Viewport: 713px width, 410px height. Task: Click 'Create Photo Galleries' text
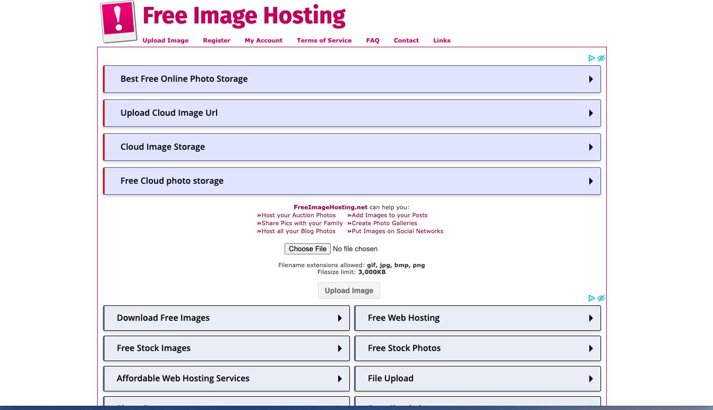coord(384,223)
